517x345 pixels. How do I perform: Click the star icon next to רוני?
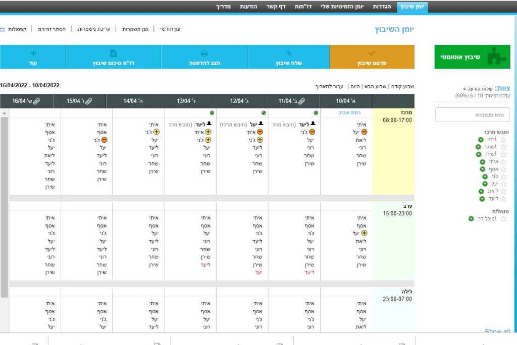(503, 140)
